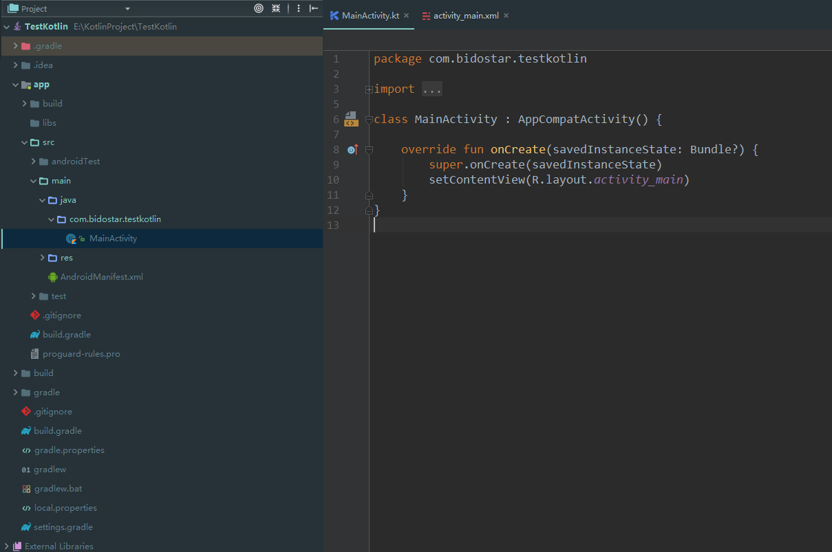Click the collapse all icon in Project panel
832x552 pixels.
point(276,8)
